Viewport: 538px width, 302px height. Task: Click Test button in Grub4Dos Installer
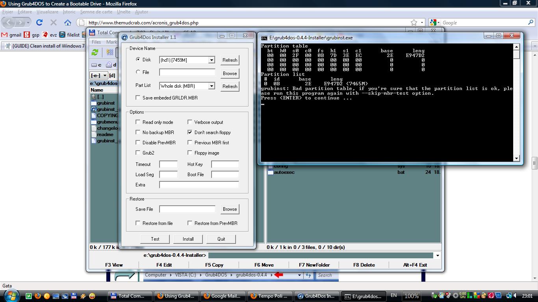point(155,239)
